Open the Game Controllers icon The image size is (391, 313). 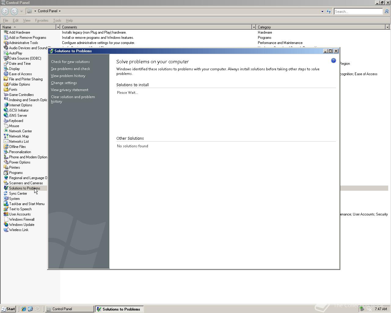pyautogui.click(x=6, y=94)
